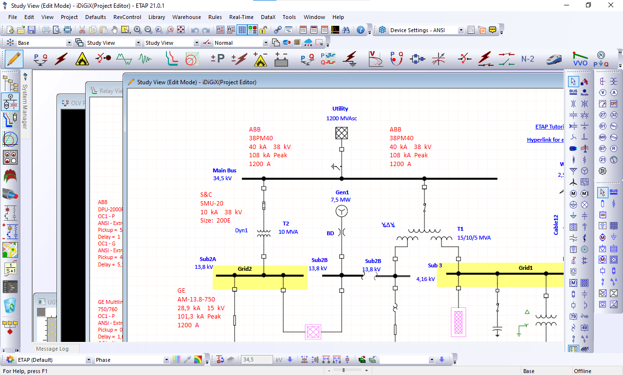The image size is (623, 375).
Task: Toggle theme color gradient icon
Action: point(198,360)
